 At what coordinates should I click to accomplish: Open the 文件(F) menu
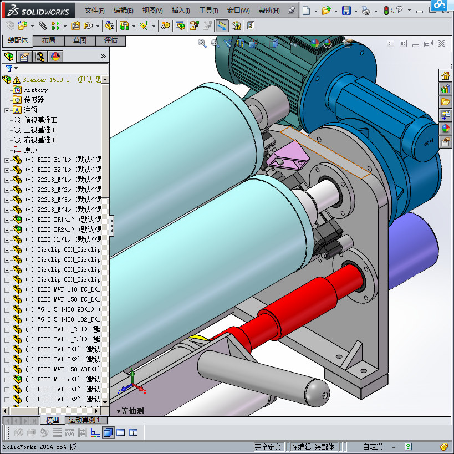94,11
